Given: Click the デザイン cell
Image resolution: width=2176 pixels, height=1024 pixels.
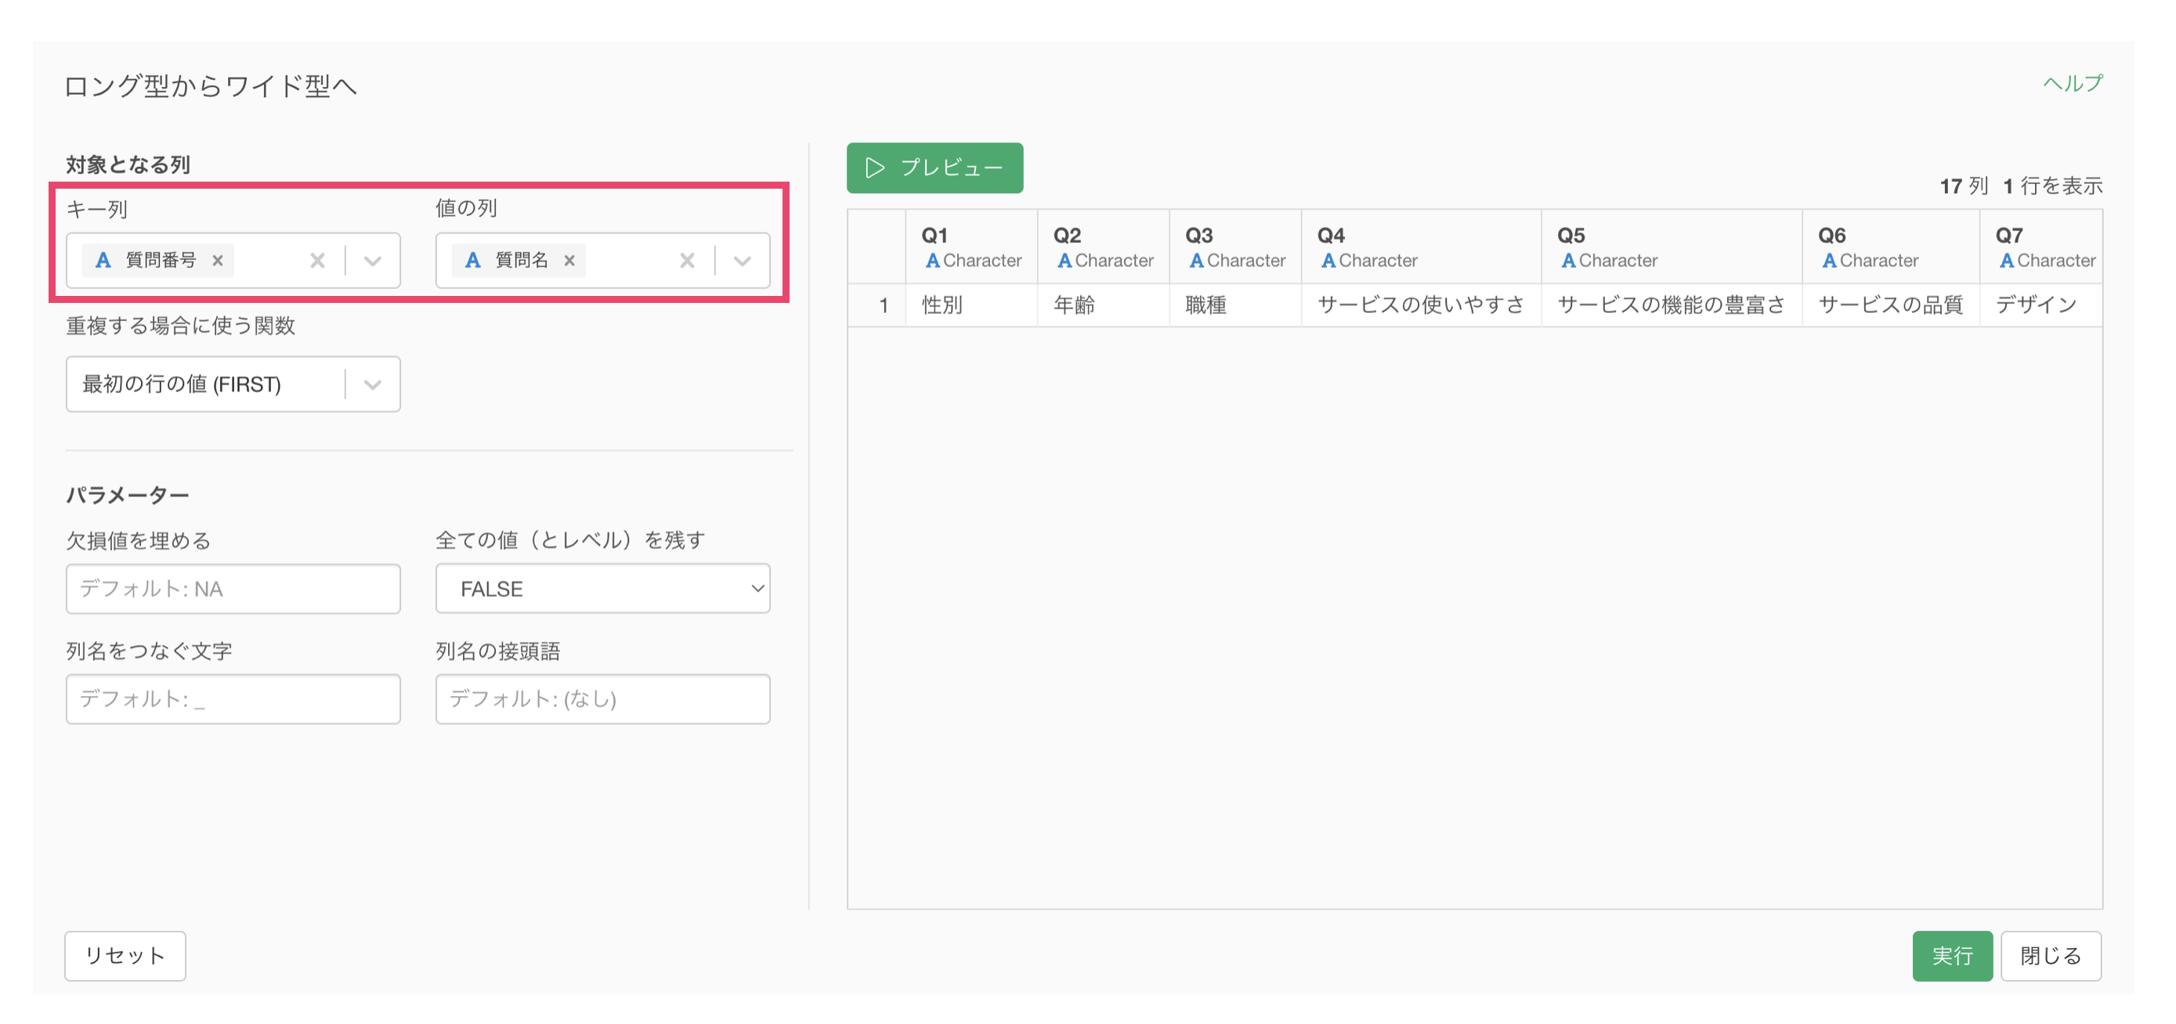Looking at the screenshot, I should pyautogui.click(x=2040, y=305).
